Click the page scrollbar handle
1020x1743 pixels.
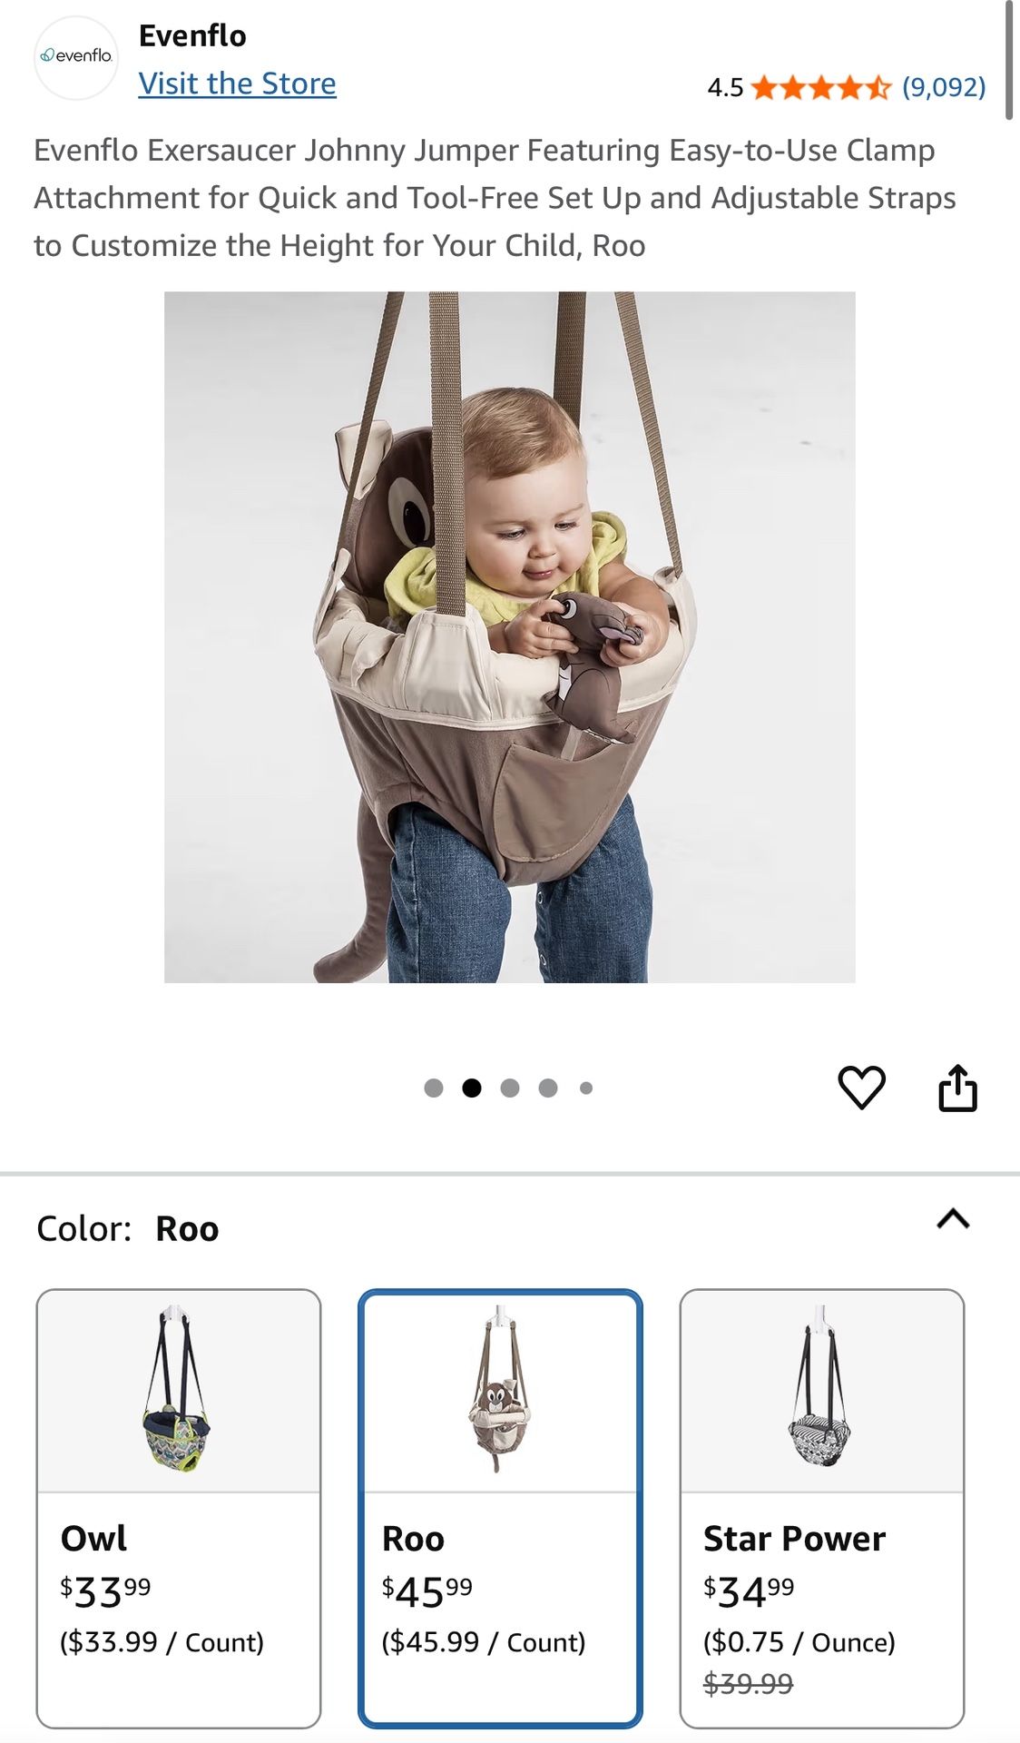pyautogui.click(x=1009, y=60)
